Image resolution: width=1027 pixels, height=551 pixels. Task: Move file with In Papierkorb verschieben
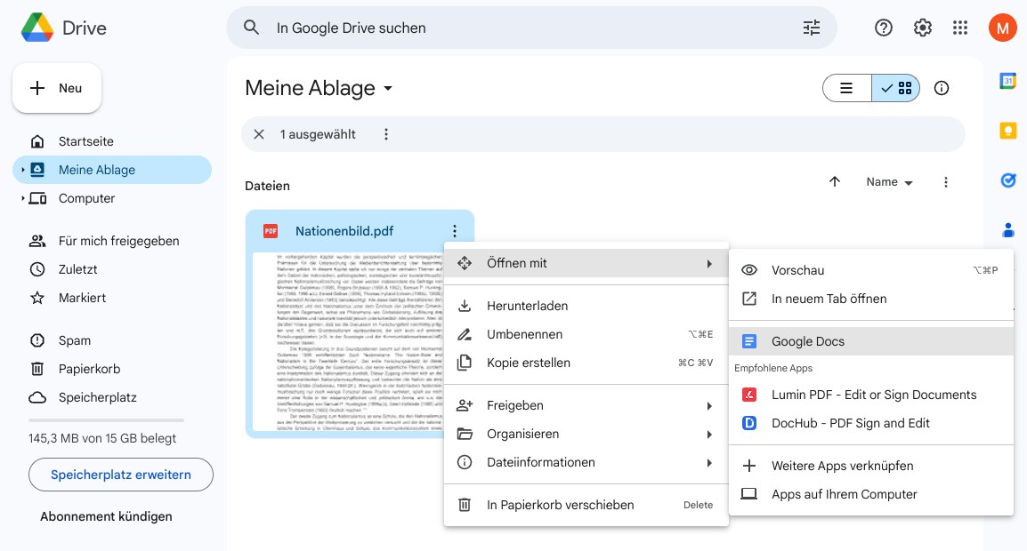point(586,505)
